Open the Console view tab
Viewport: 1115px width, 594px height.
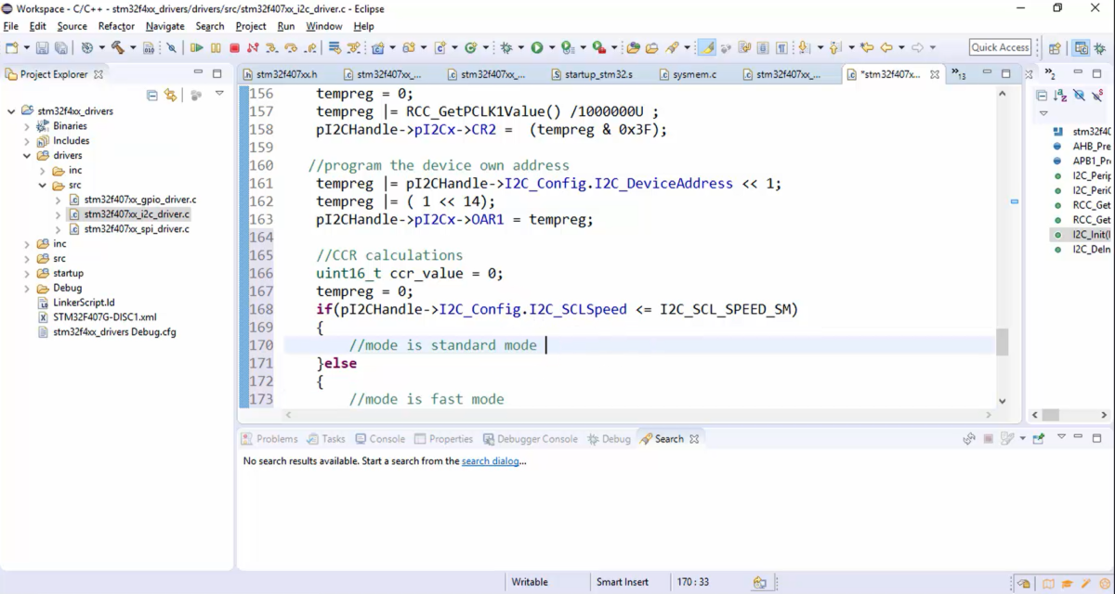tap(379, 439)
